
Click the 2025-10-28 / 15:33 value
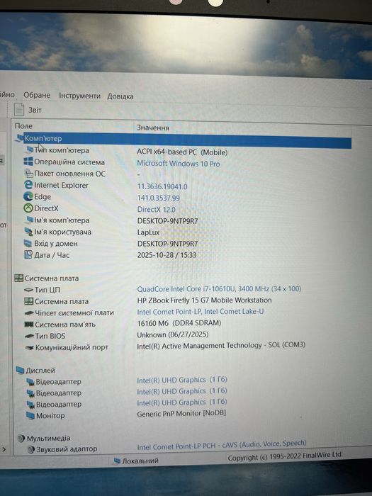(167, 255)
